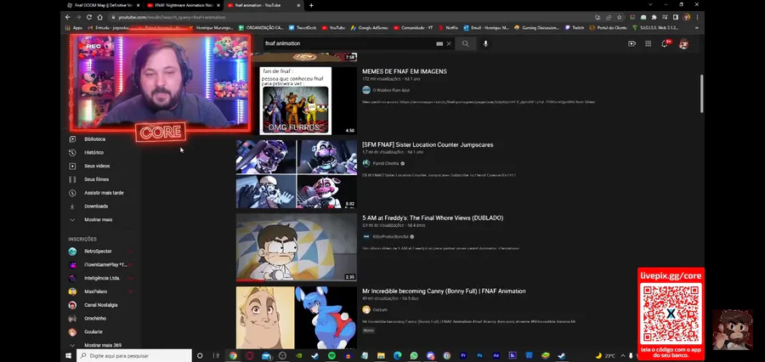Open the TweetDeck bookmark

click(x=303, y=28)
